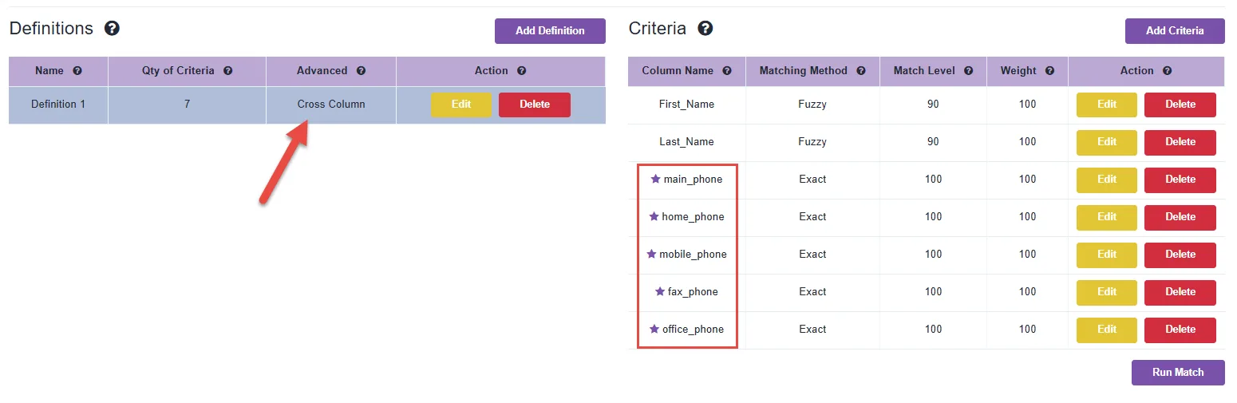Select the Definition 1 row name cell
Image resolution: width=1237 pixels, height=403 pixels.
[58, 105]
